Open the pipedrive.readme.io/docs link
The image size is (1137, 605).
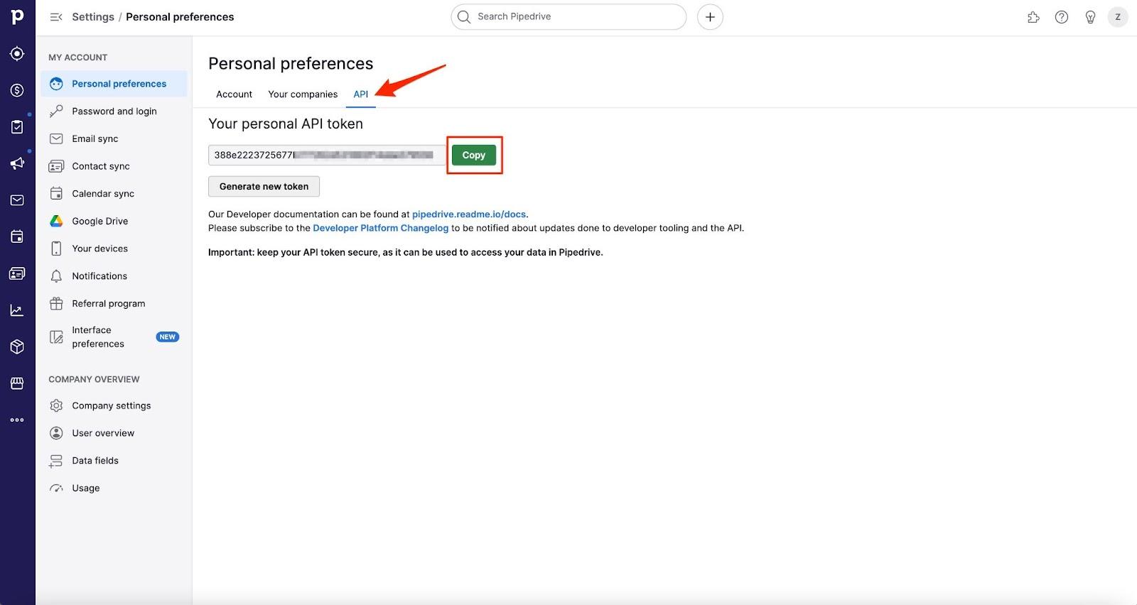click(x=469, y=214)
